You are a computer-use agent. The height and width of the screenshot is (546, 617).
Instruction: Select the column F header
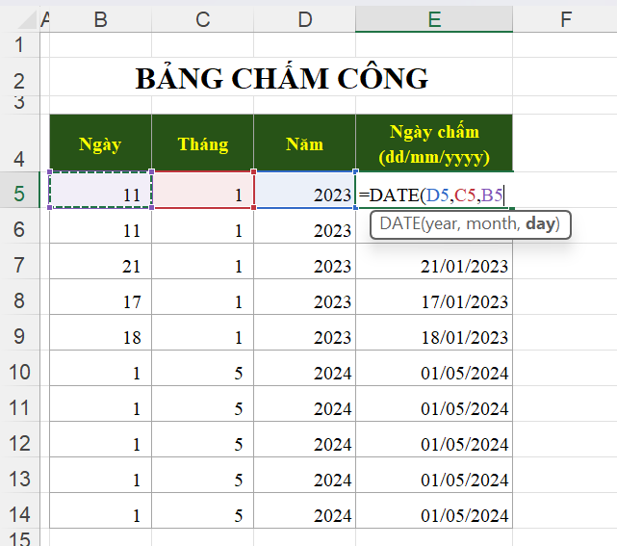[x=564, y=18]
